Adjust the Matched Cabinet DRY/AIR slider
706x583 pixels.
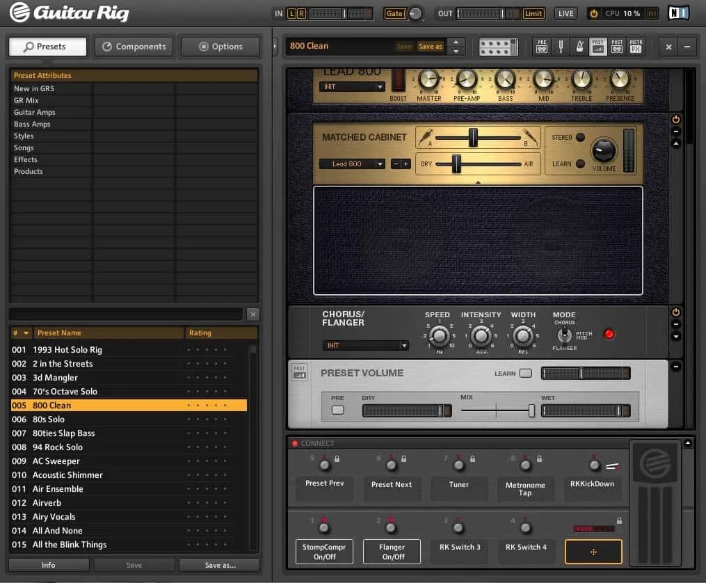[x=456, y=164]
